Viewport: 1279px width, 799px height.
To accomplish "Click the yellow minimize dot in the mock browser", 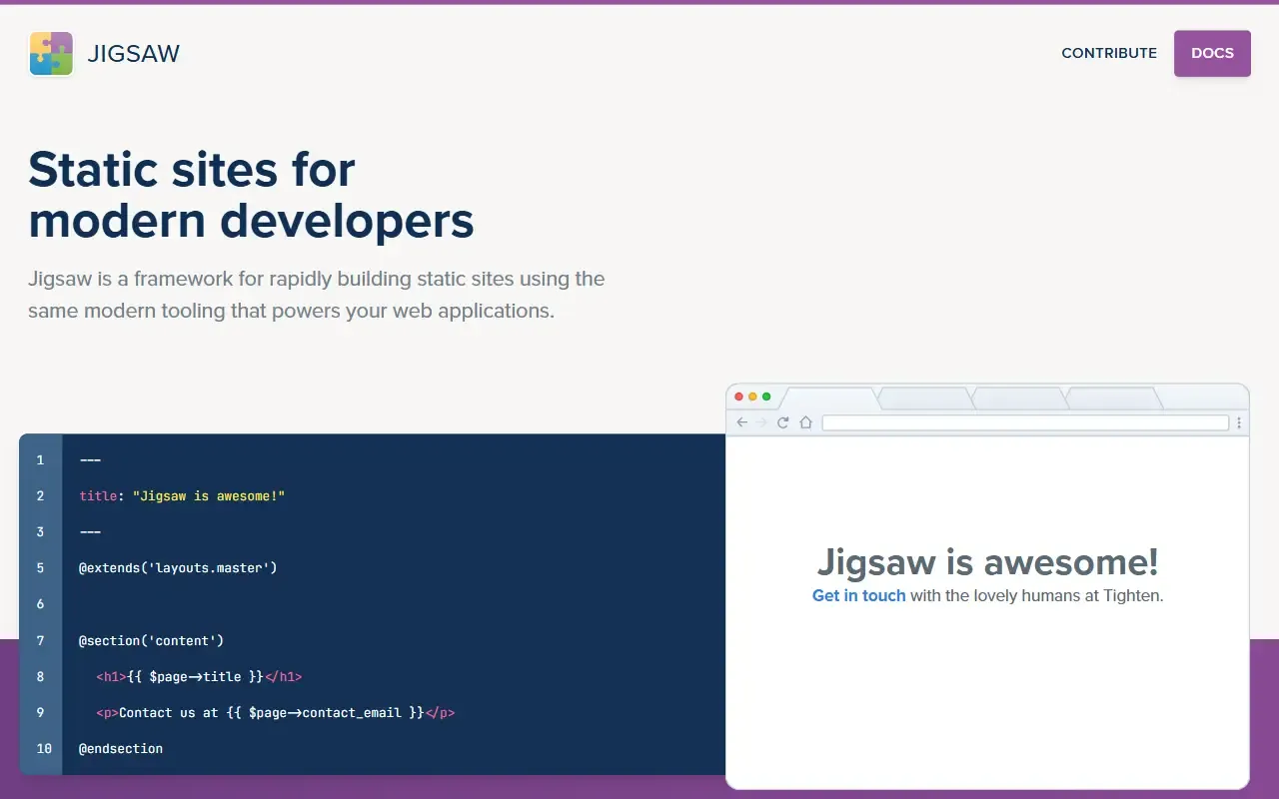I will pos(752,397).
